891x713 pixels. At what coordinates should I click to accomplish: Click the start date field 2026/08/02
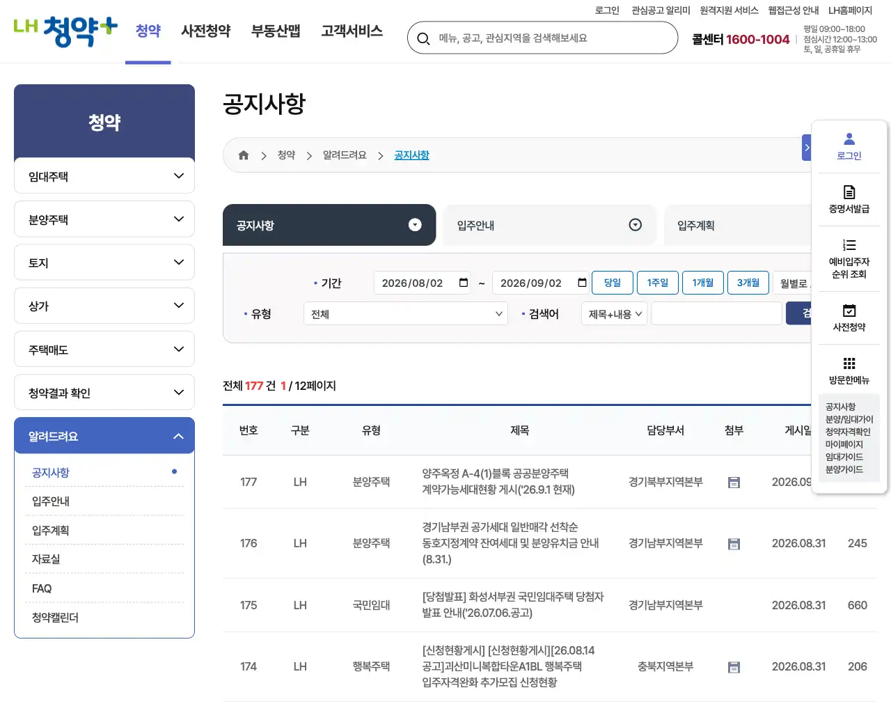click(422, 283)
